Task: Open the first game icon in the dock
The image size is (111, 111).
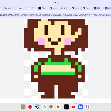Action: coord(23,107)
